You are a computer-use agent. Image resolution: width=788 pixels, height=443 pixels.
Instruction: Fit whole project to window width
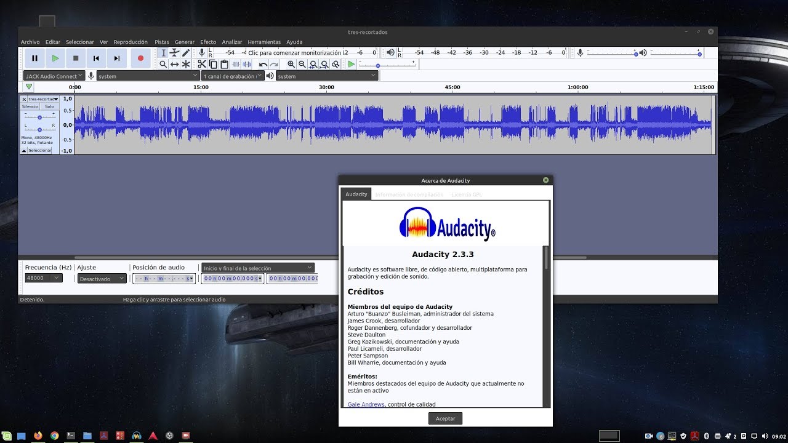(324, 64)
